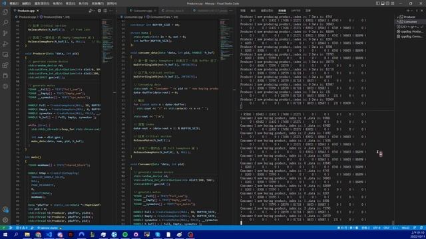The width and height of the screenshot is (426, 239).
Task: Open the third menu in the menu bar
Action: click(x=41, y=3)
